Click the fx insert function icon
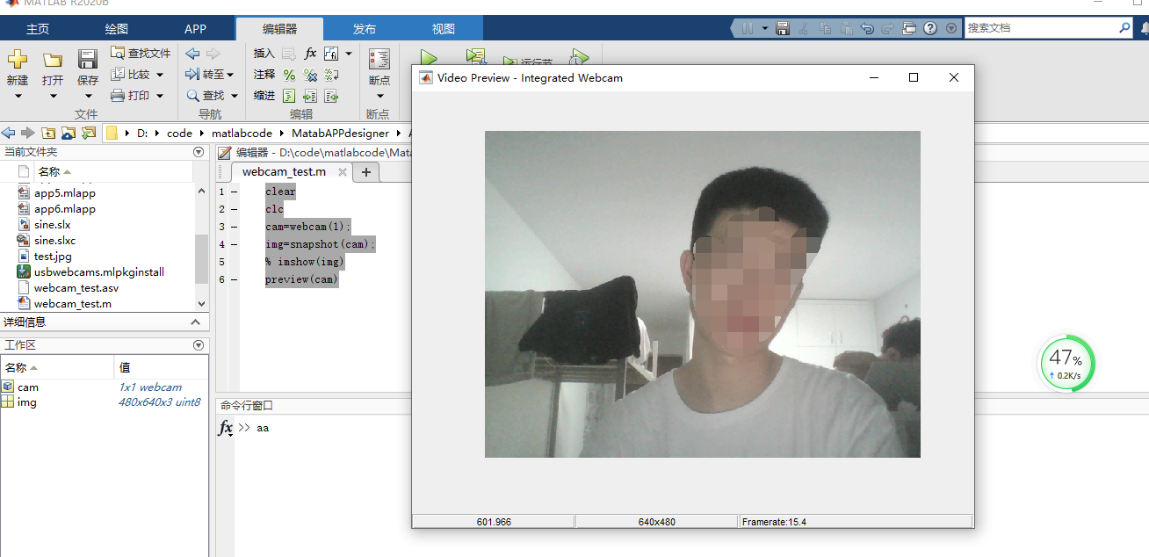The image size is (1149, 557). (310, 54)
